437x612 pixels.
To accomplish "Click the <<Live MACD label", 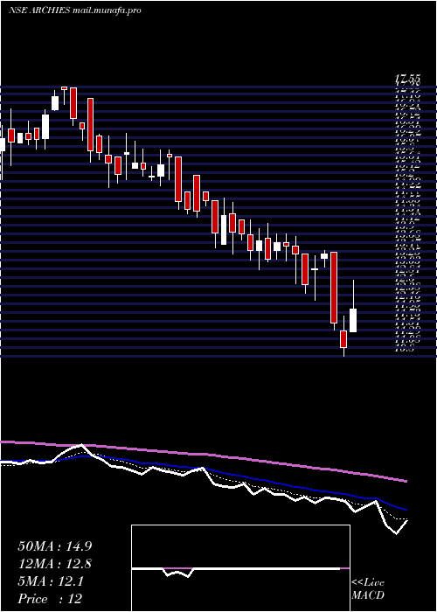I will 368,589.
